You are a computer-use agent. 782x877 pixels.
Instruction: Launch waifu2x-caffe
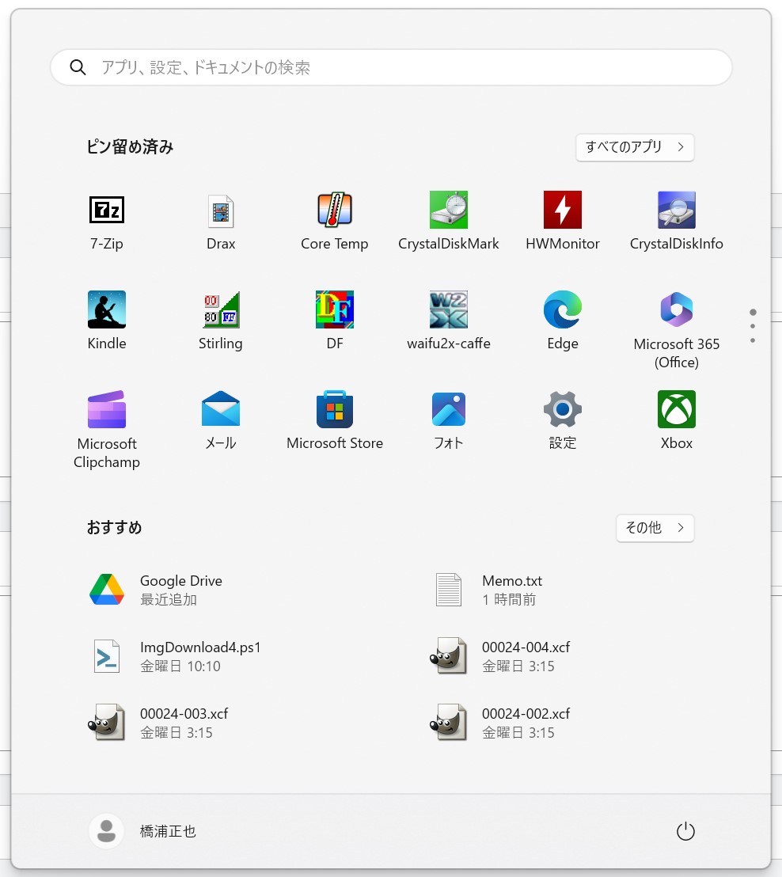(x=449, y=321)
